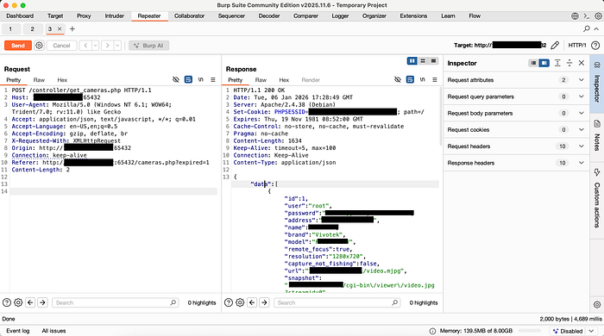The width and height of the screenshot is (604, 336).
Task: Open the Dashboard tab
Action: [x=20, y=16]
